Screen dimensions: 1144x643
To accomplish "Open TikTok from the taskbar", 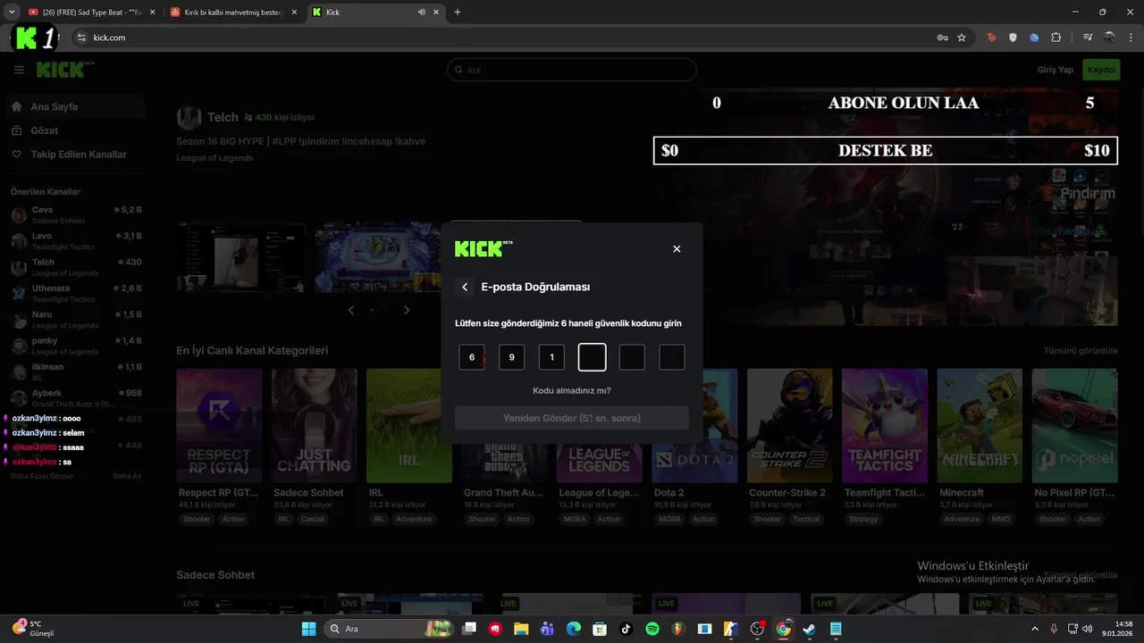I will pyautogui.click(x=626, y=629).
